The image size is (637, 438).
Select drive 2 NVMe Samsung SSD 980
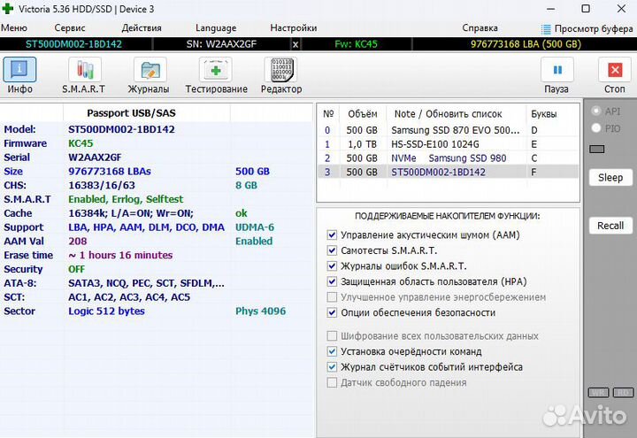click(448, 158)
